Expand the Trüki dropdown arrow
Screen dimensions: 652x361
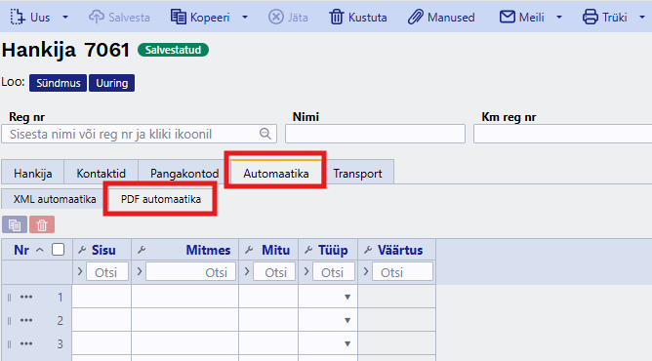642,18
